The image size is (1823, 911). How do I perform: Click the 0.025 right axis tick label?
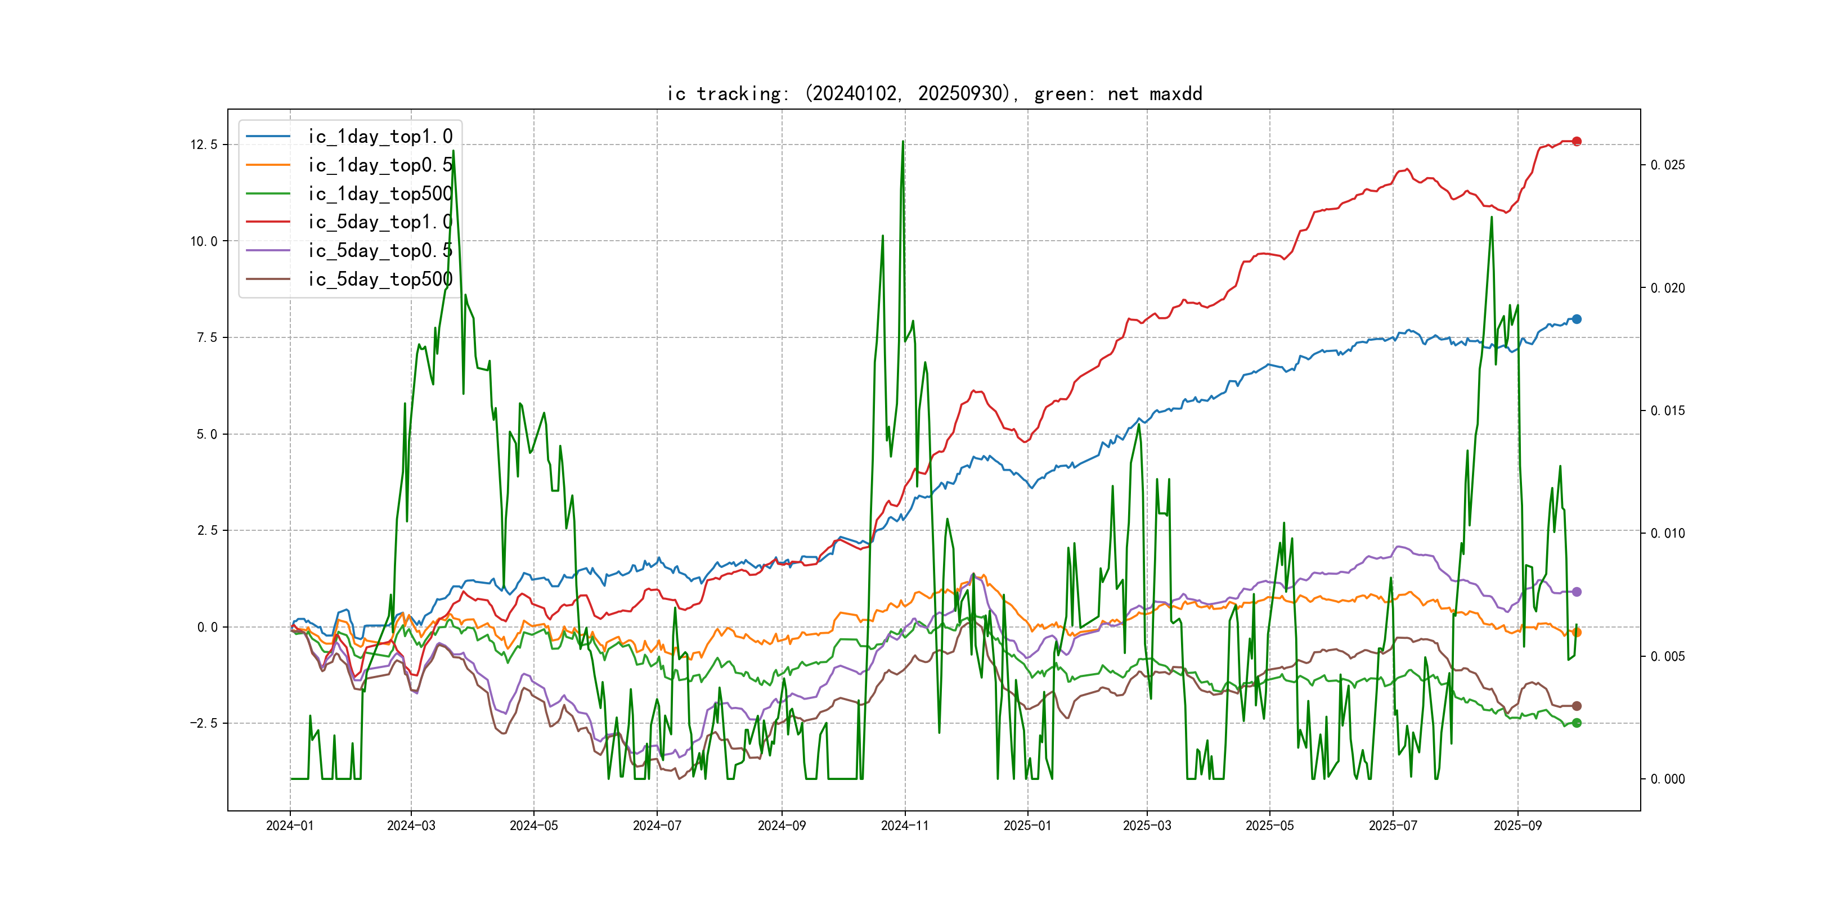1667,165
